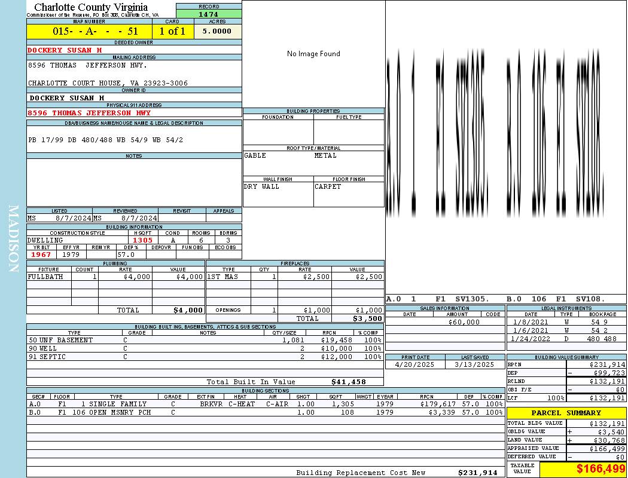Click section RPCN $179,617
This screenshot has width=628, height=478.
(438, 404)
